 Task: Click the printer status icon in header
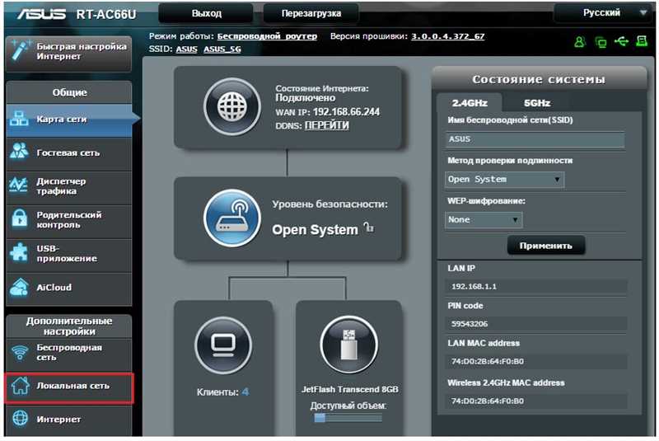coord(642,41)
